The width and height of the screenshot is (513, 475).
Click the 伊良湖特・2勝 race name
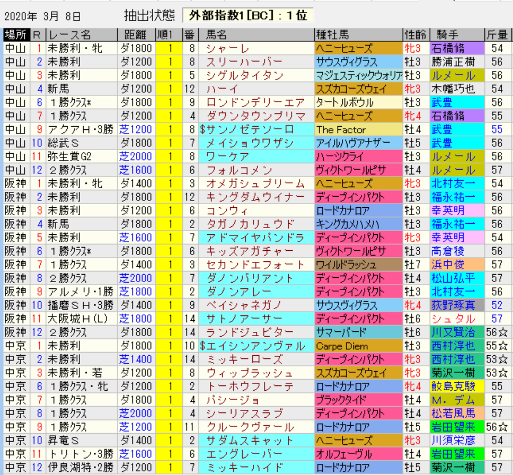click(x=81, y=468)
